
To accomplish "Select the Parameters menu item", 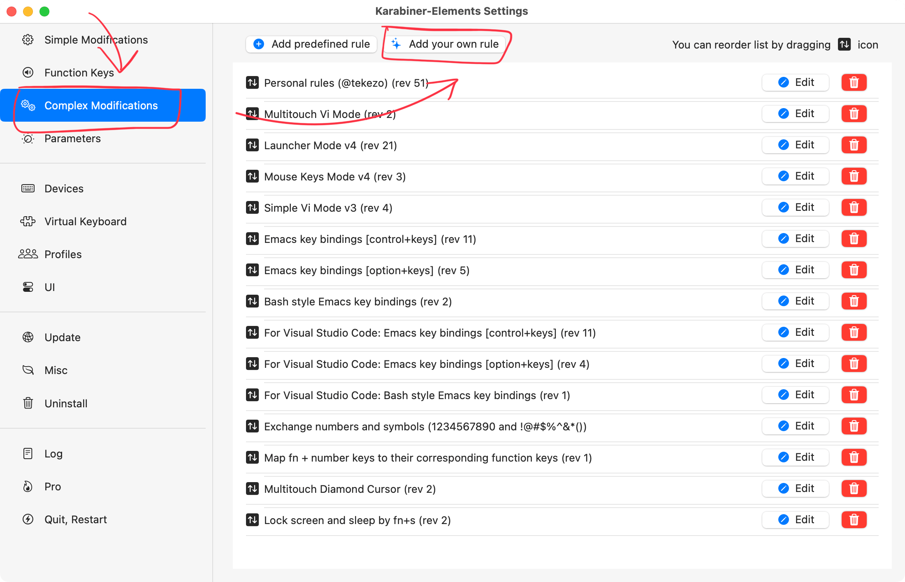I will click(72, 138).
